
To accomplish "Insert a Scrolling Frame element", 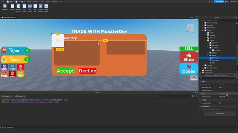I will pyautogui.click(x=18, y=8).
